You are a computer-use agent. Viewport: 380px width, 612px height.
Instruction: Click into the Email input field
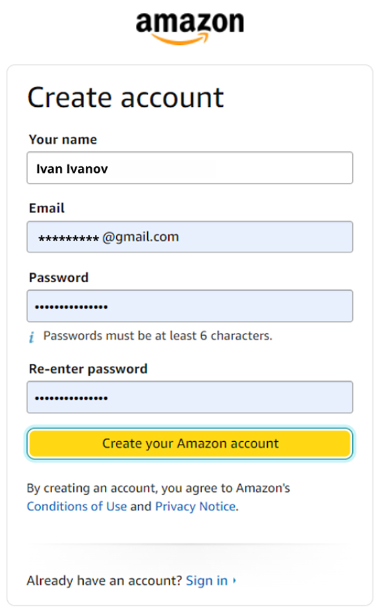(190, 237)
